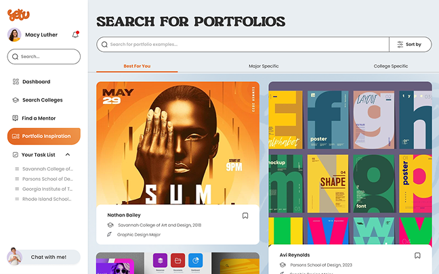The width and height of the screenshot is (439, 274).
Task: Bookmark Nathan Bailey's portfolio
Action: pyautogui.click(x=245, y=216)
